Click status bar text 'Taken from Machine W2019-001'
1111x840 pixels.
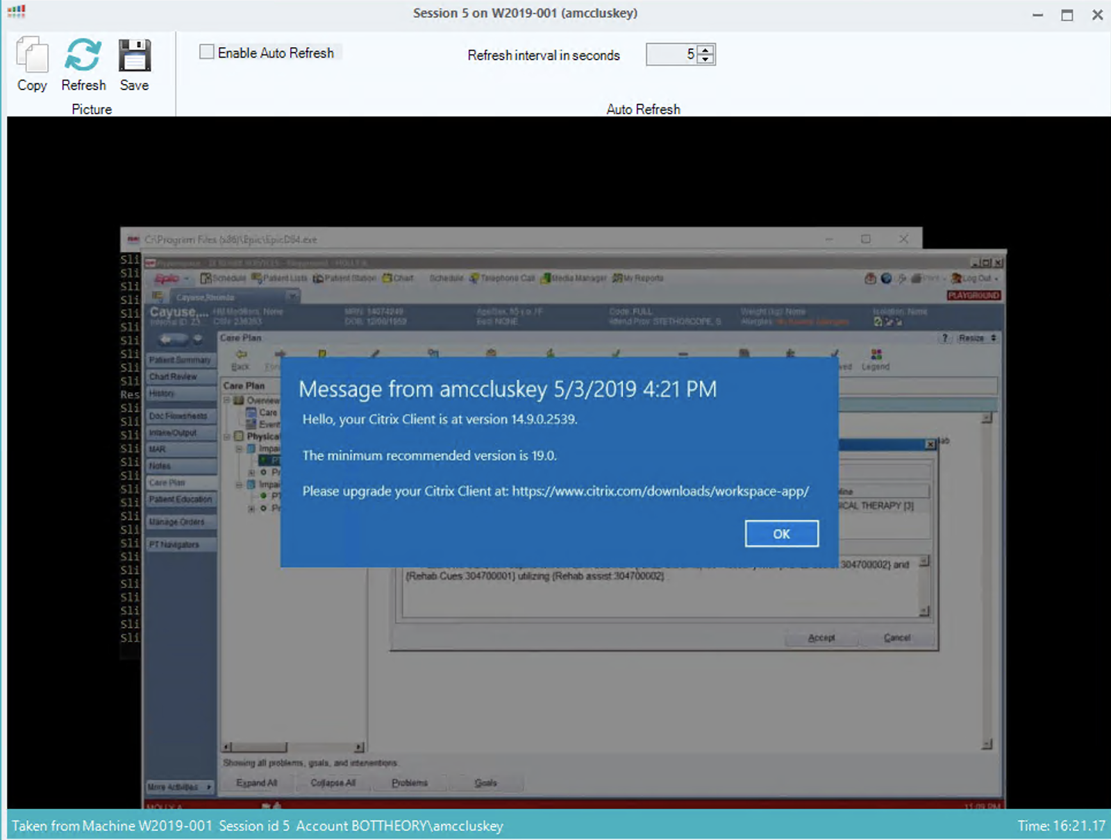pyautogui.click(x=112, y=825)
